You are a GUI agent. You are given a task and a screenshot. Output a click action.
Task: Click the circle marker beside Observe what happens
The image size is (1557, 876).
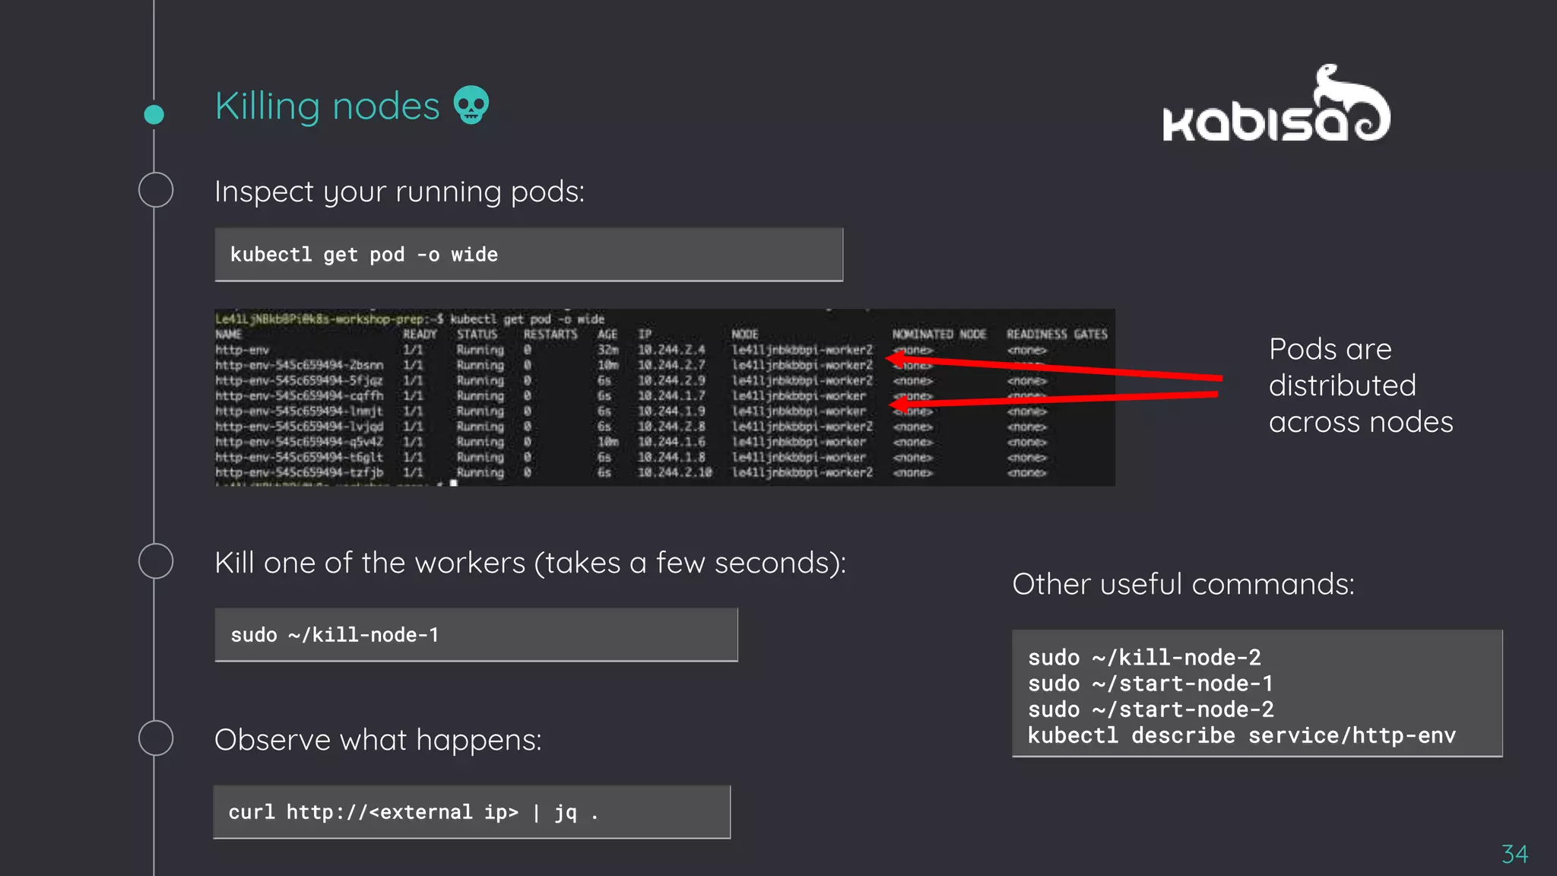tap(156, 738)
